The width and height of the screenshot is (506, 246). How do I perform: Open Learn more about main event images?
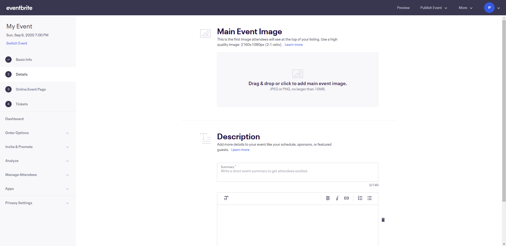pos(293,45)
